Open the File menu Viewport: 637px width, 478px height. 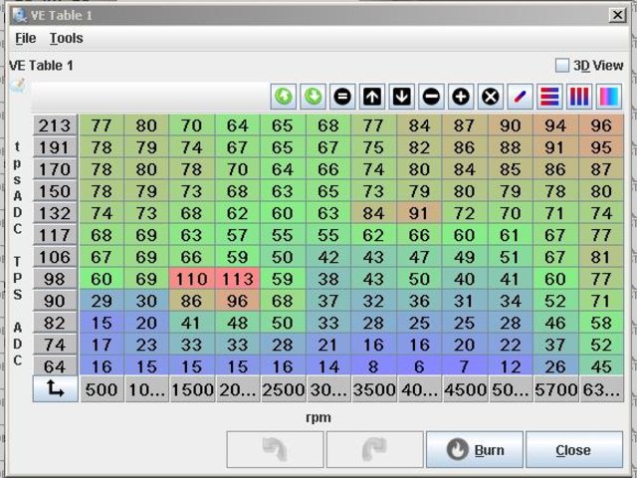(25, 38)
